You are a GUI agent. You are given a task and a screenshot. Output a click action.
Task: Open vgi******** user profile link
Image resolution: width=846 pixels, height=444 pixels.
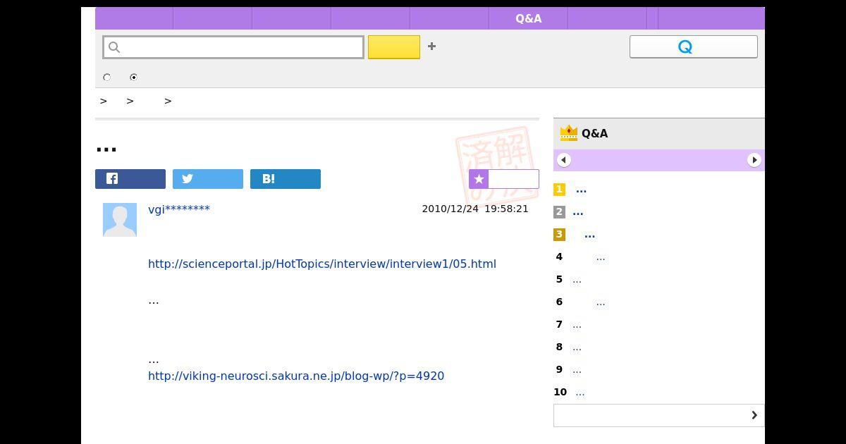(179, 209)
